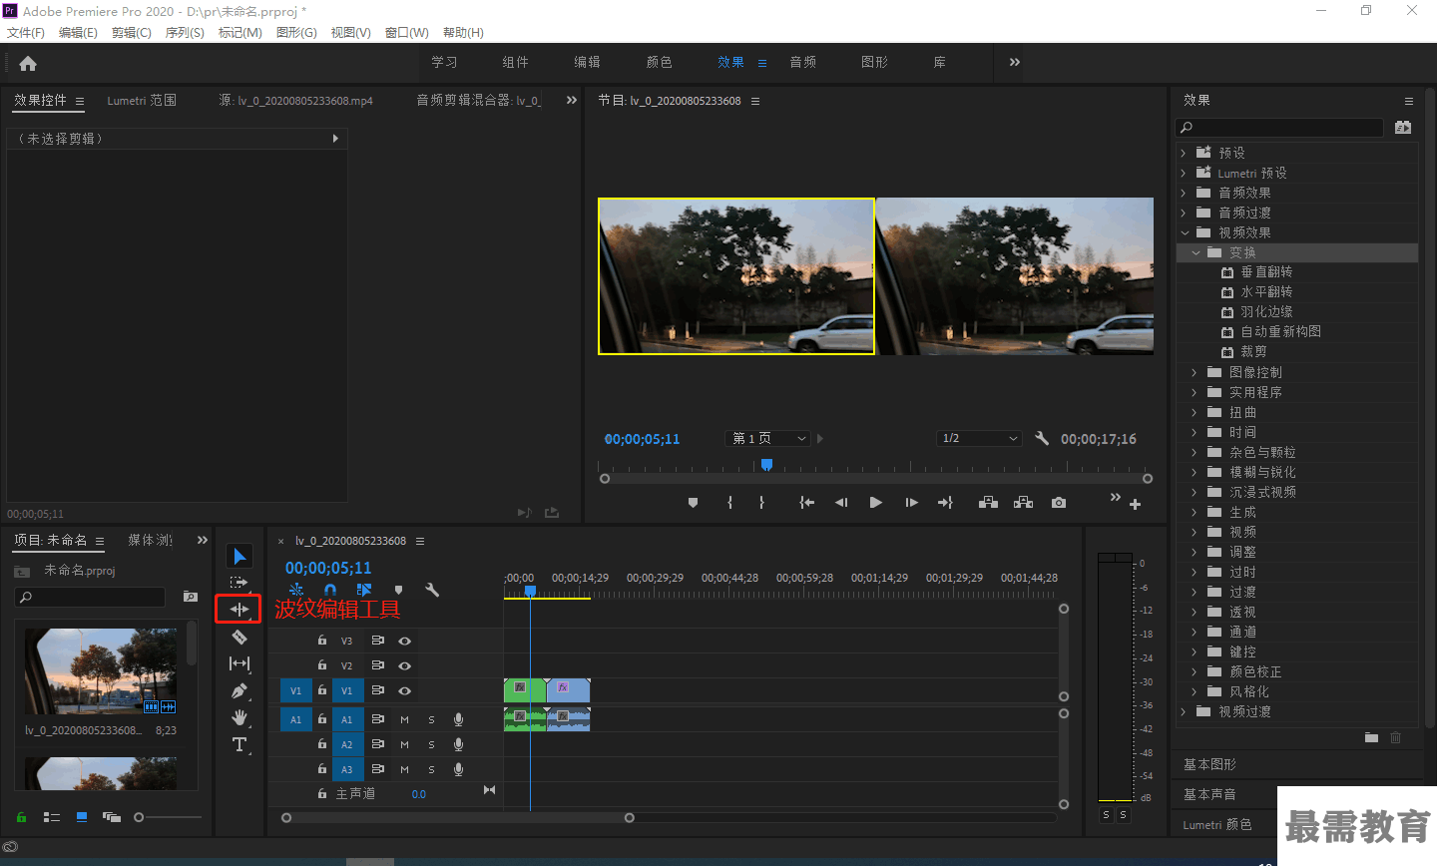The image size is (1437, 866).
Task: Switch to the Lumetri 范围 tab
Action: (x=142, y=101)
